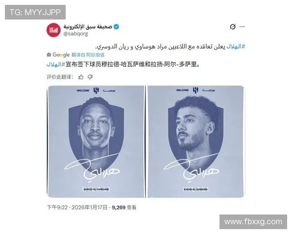Image resolution: width=292 pixels, height=234 pixels.
Task: Click the 翻译自 阿拉伯语 translation link
Action: click(88, 55)
